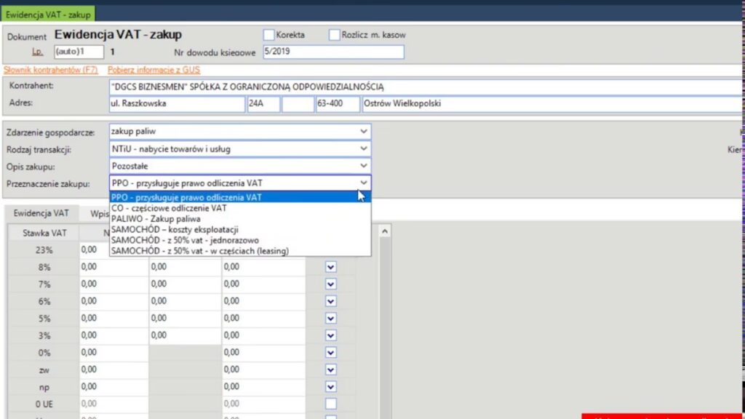Switch to the Ewidencja VAT tab
Screen dimensions: 745x419
[x=41, y=213]
